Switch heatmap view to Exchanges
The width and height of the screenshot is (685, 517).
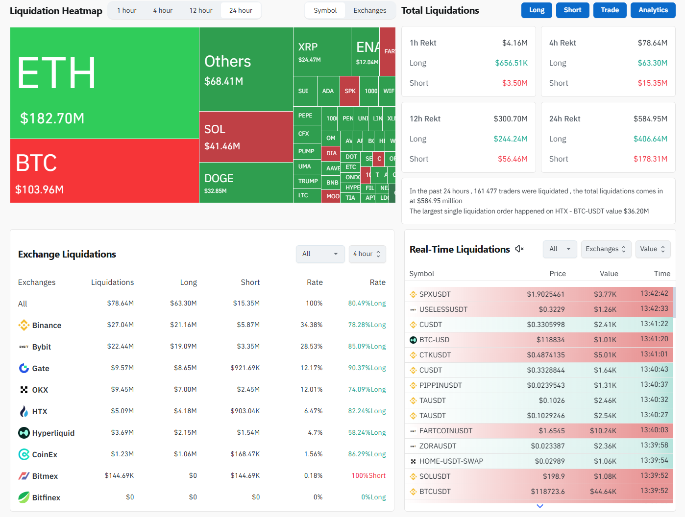point(370,10)
